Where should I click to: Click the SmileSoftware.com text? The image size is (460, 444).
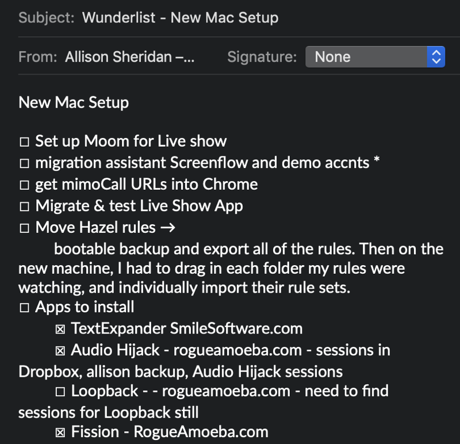point(236,329)
